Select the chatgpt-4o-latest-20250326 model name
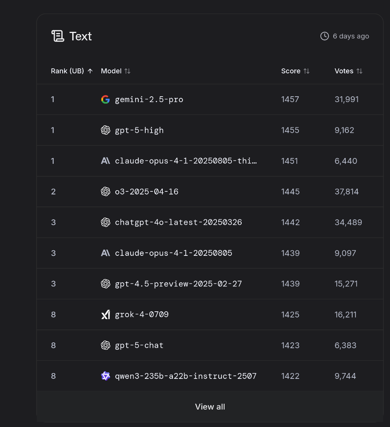The width and height of the screenshot is (390, 427). (x=179, y=222)
